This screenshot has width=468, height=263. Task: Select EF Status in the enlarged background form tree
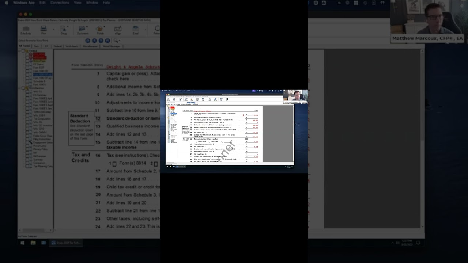[39, 64]
